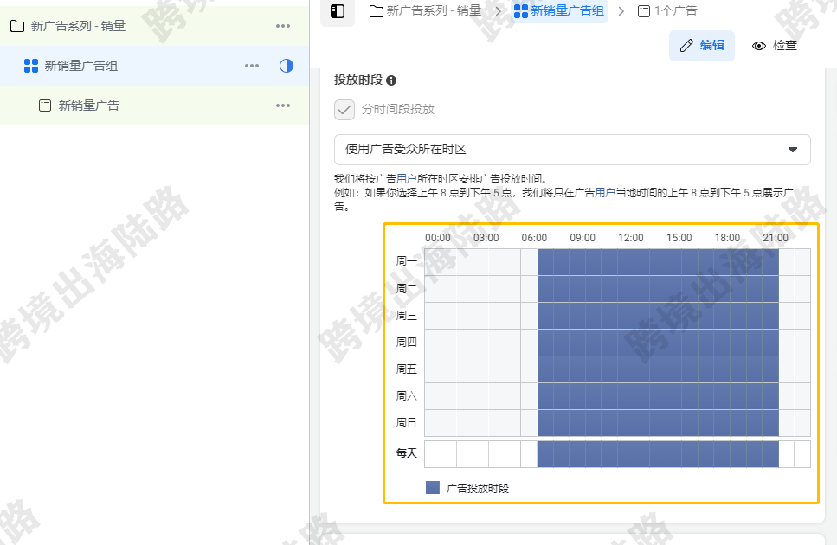Click the 编辑 button
This screenshot has width=837, height=545.
[702, 46]
